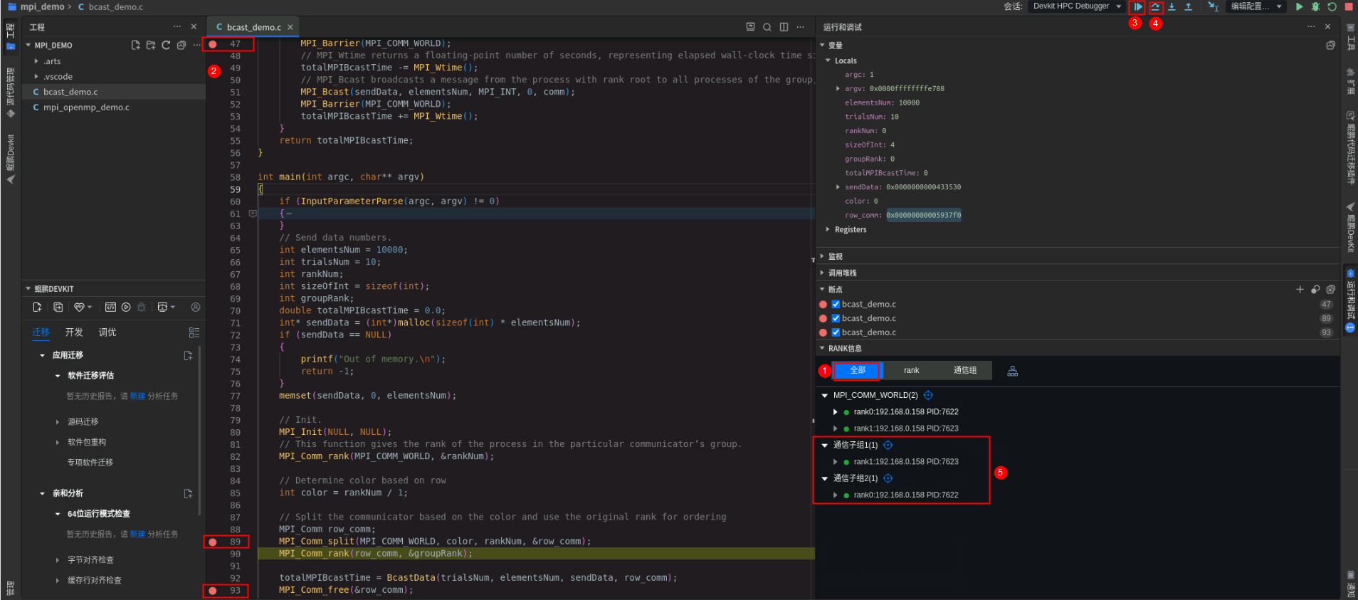
Task: Split the editor with split-view icon
Action: click(x=784, y=27)
